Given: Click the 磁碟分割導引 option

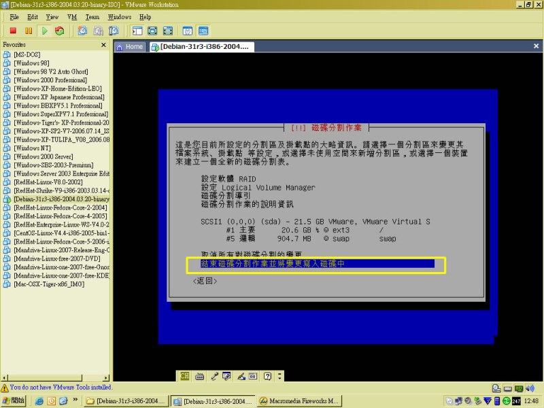Looking at the screenshot, I should tap(226, 196).
